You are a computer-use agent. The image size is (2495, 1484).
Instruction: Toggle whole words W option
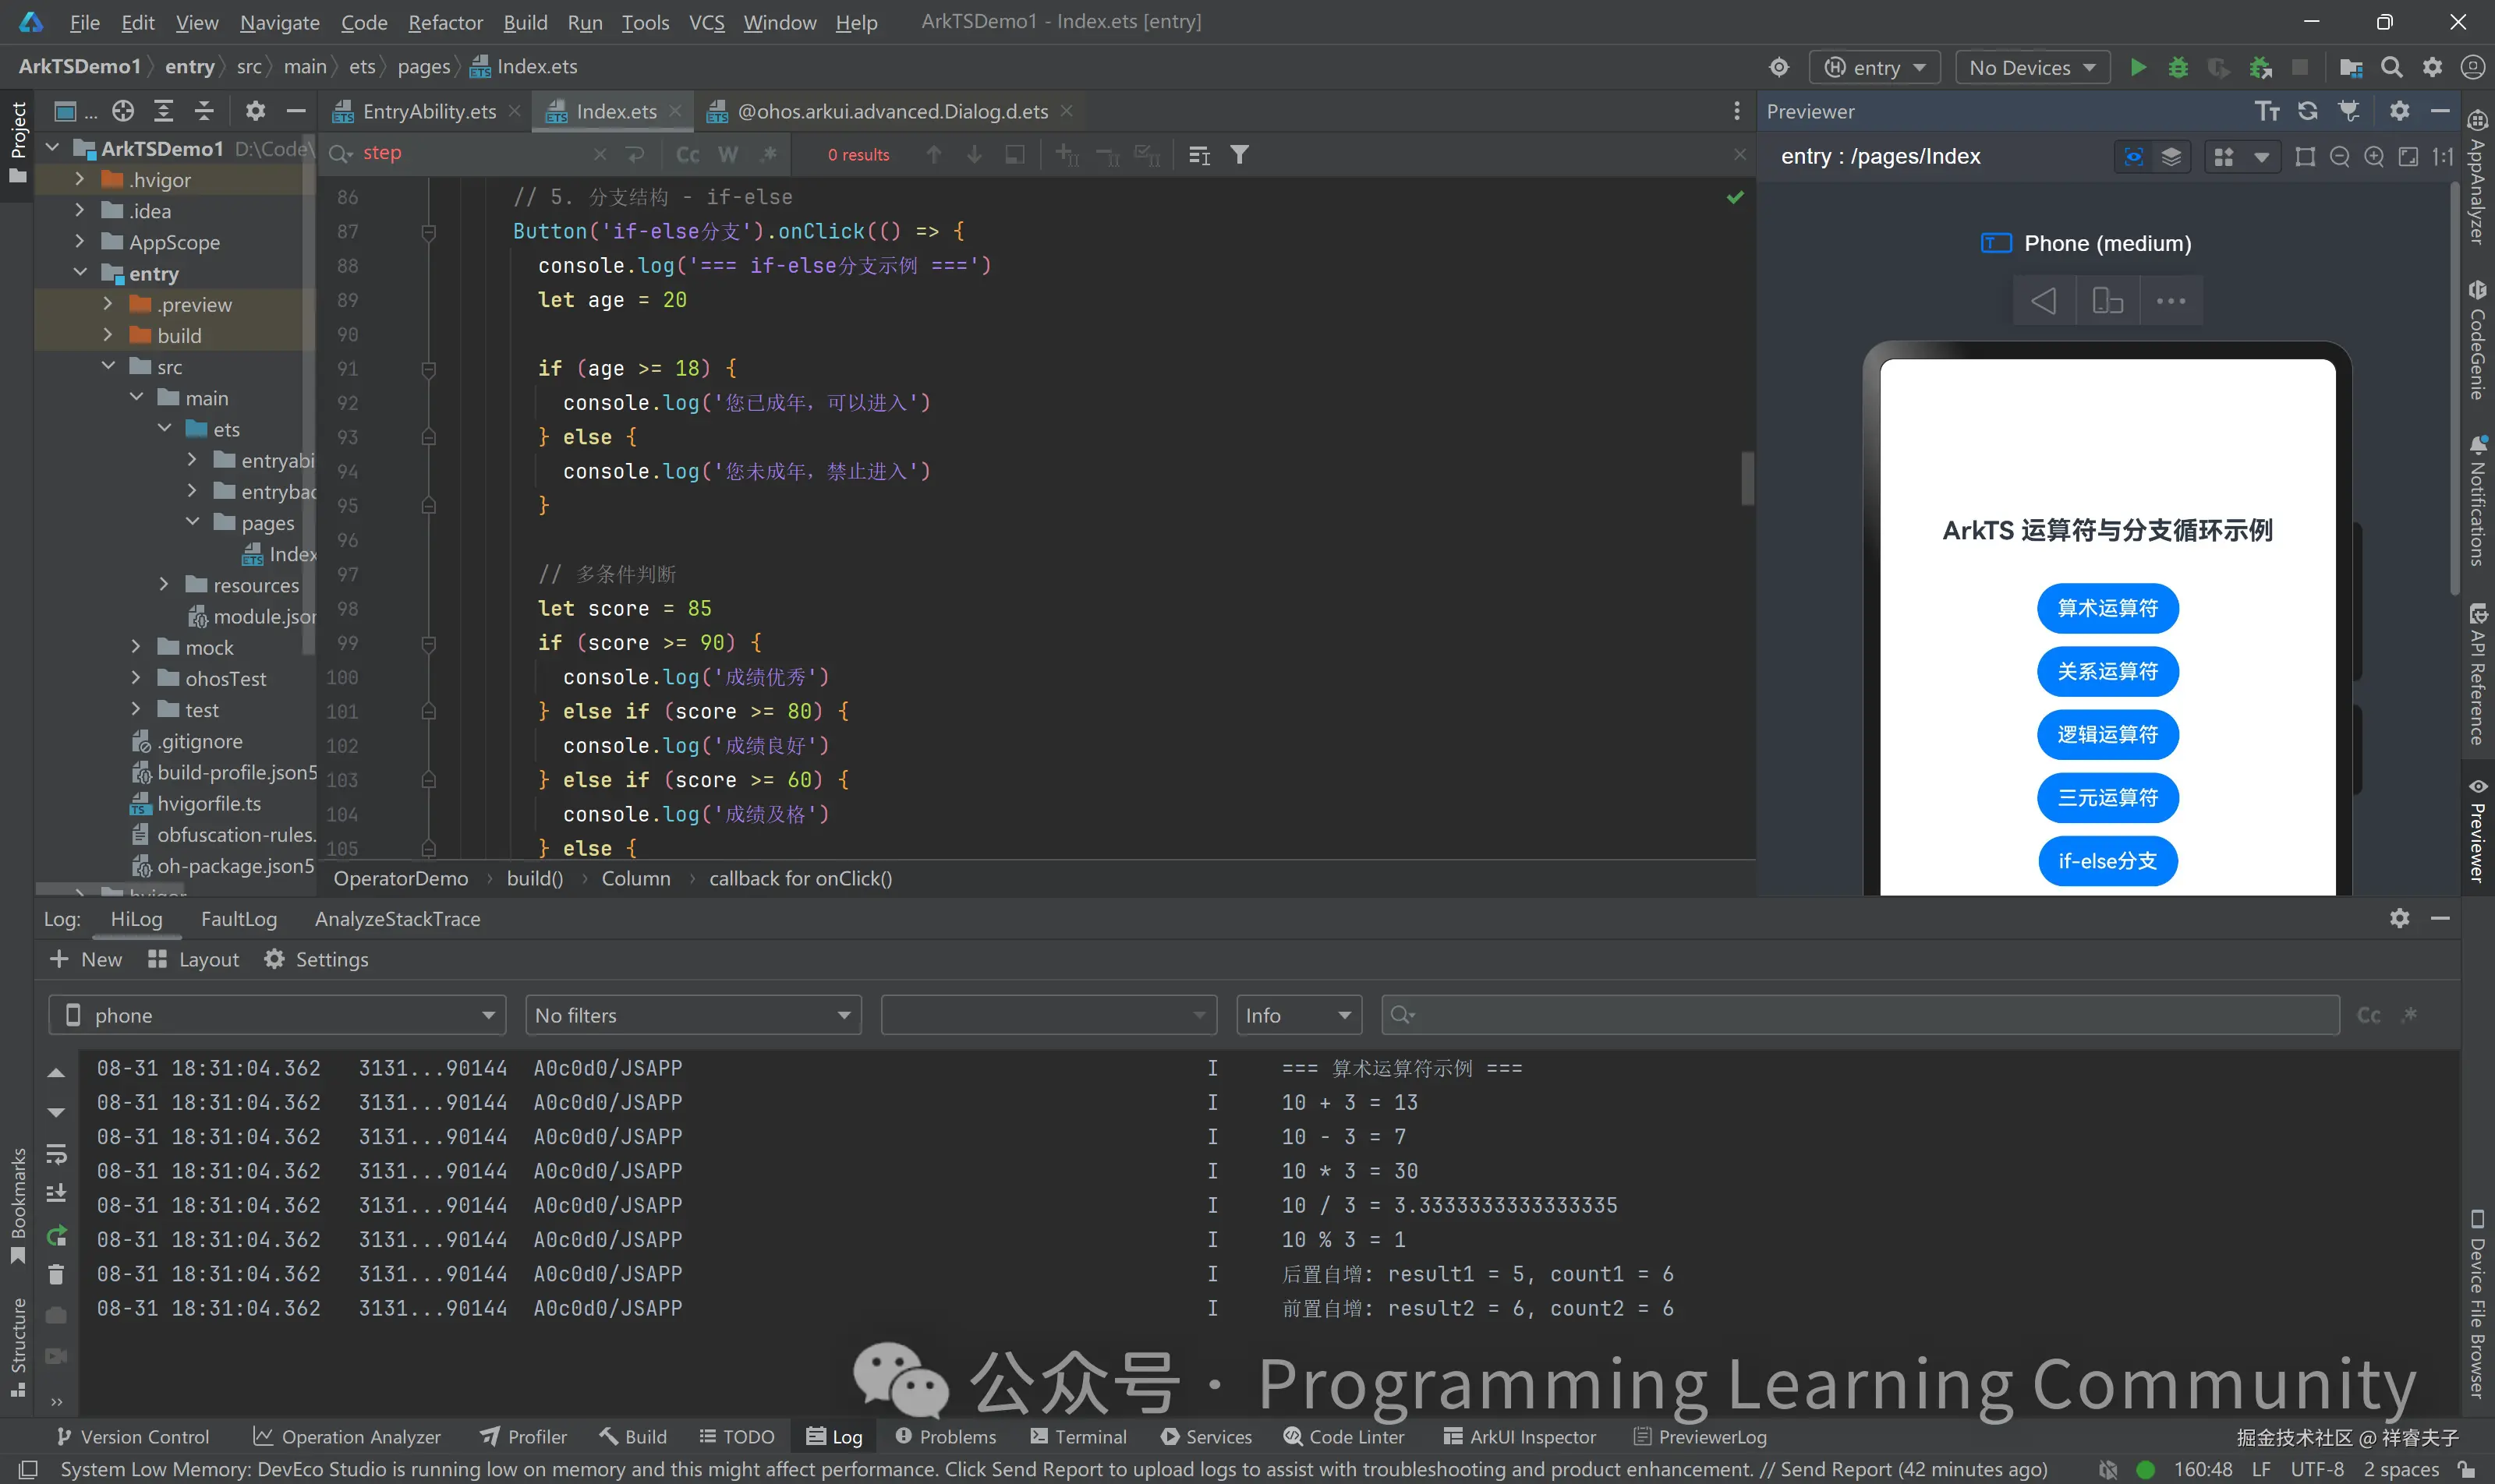click(x=728, y=155)
